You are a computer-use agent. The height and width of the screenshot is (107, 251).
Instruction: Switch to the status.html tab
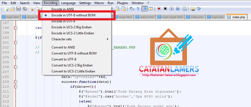coord(145,17)
